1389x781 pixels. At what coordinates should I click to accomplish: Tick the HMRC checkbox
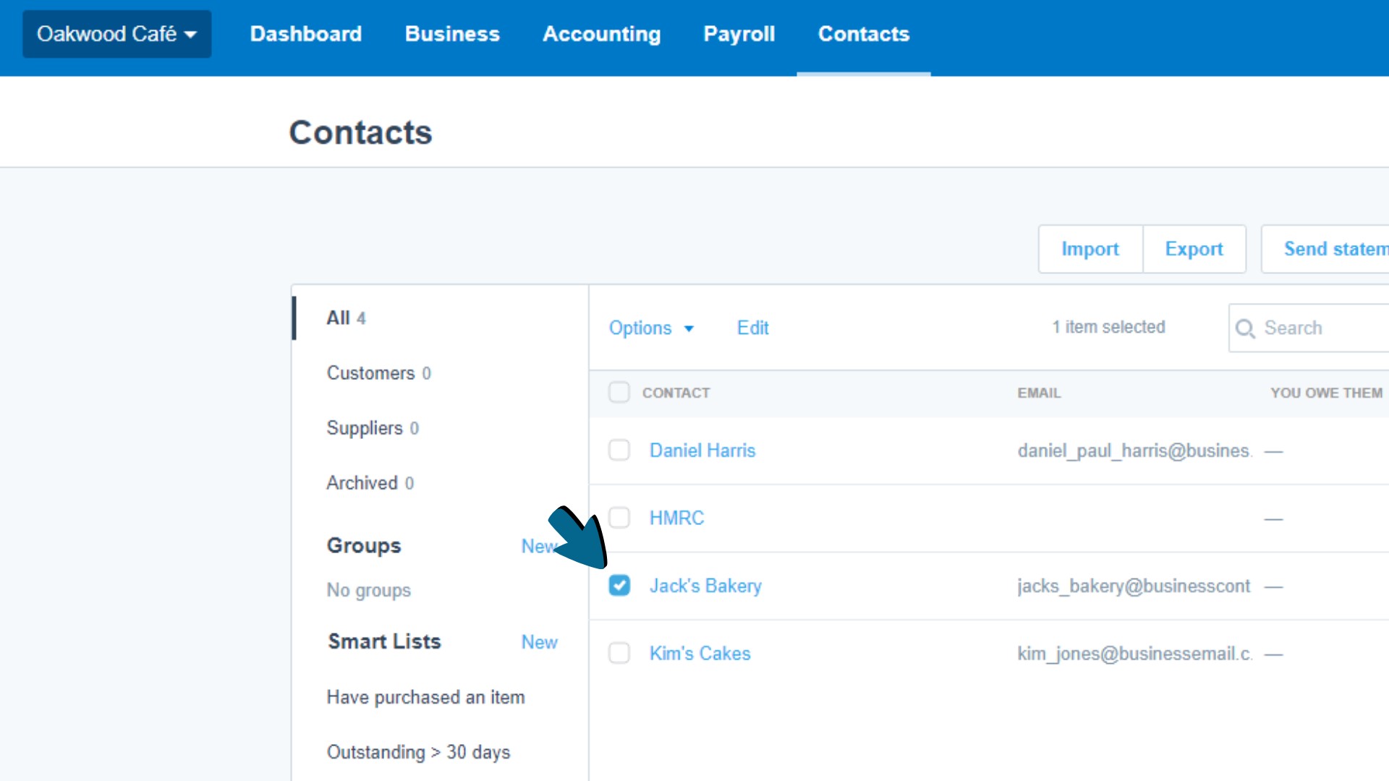(620, 517)
